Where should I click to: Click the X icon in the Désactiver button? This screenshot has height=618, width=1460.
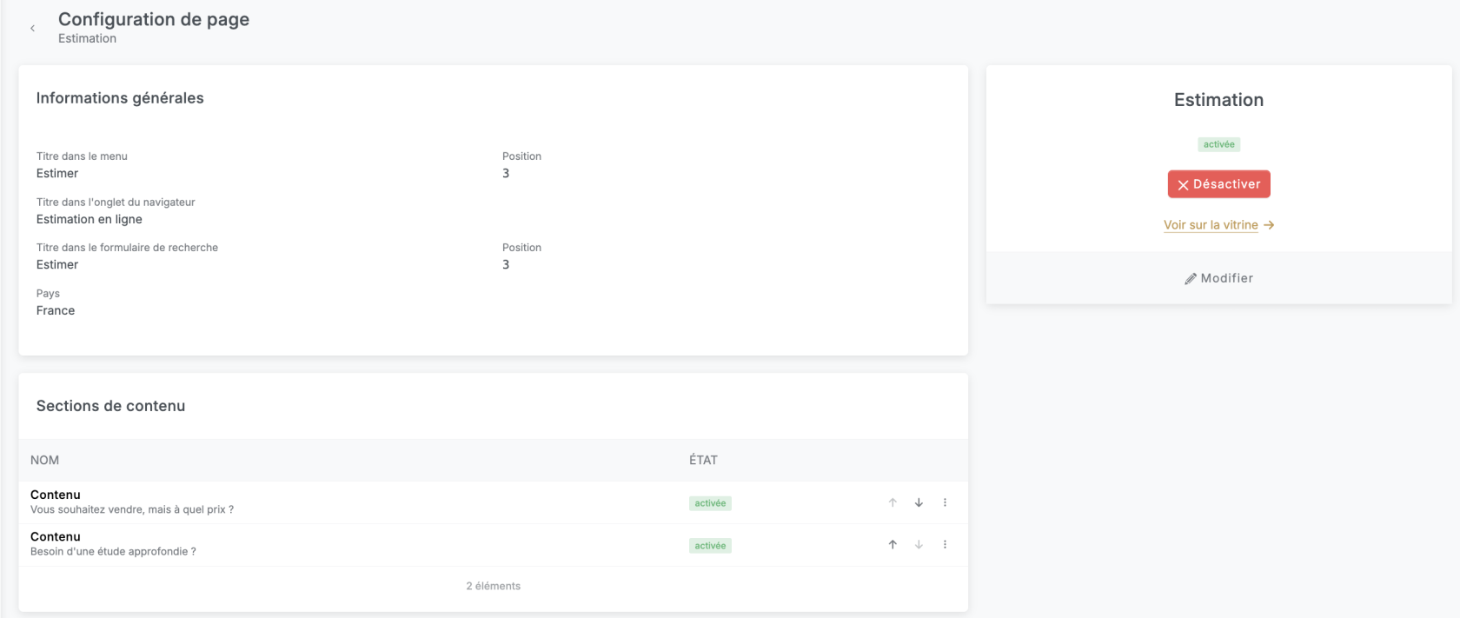point(1183,185)
